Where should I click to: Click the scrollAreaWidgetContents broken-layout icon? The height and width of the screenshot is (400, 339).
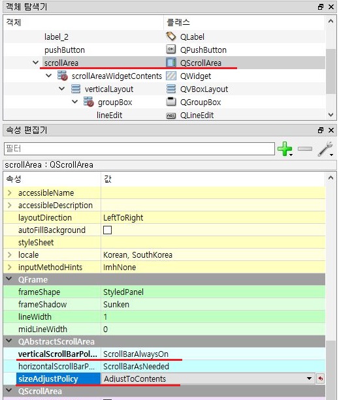tap(62, 76)
